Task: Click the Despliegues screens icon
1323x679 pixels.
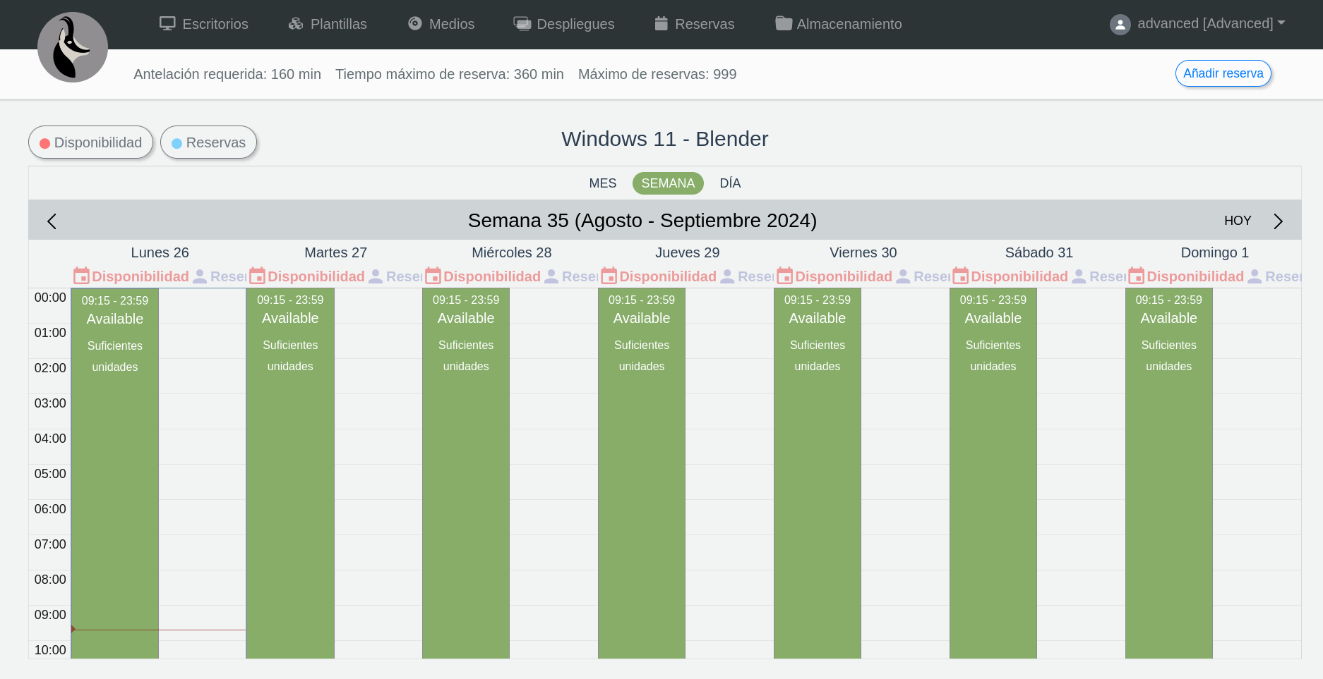Action: point(522,24)
